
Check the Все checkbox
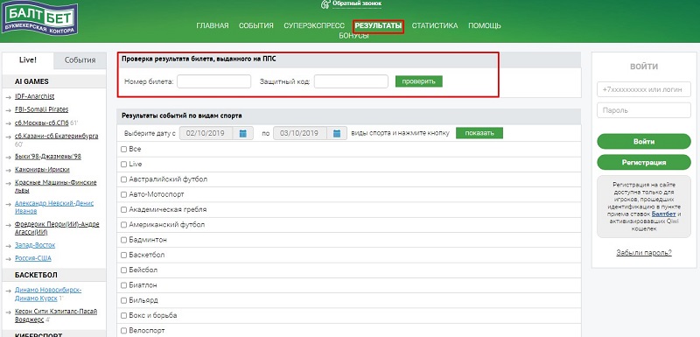point(124,150)
